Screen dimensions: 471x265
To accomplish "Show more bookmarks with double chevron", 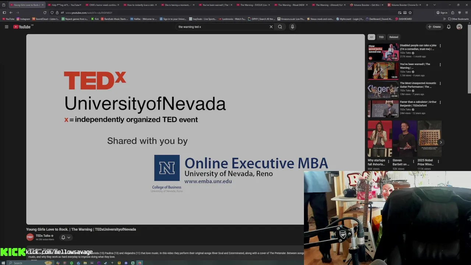I will click(444, 19).
